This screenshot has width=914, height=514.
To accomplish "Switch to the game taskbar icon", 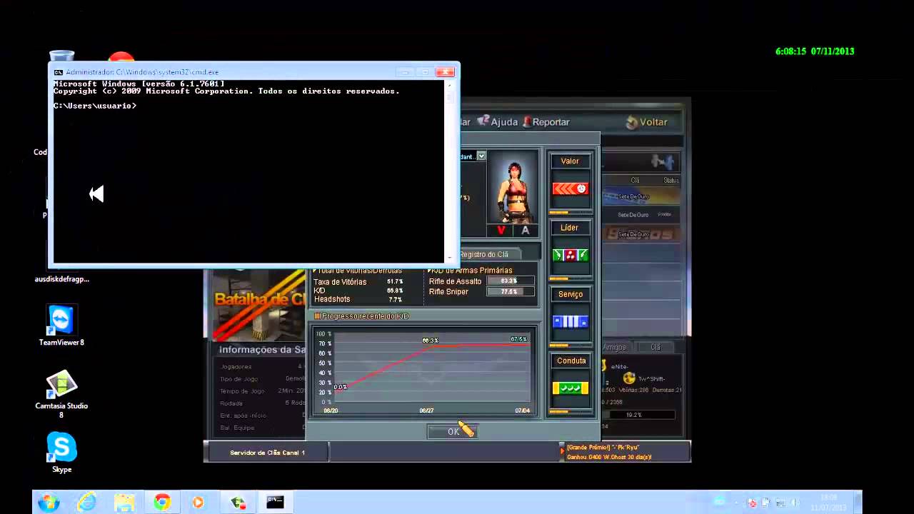I will [238, 503].
